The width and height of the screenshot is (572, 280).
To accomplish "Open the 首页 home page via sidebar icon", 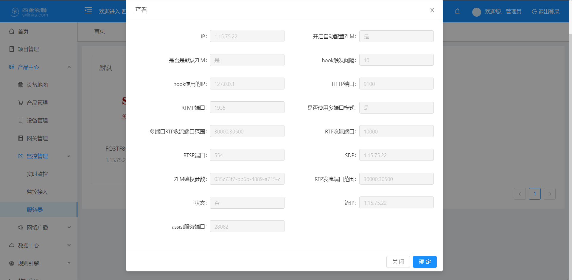I will [12, 31].
